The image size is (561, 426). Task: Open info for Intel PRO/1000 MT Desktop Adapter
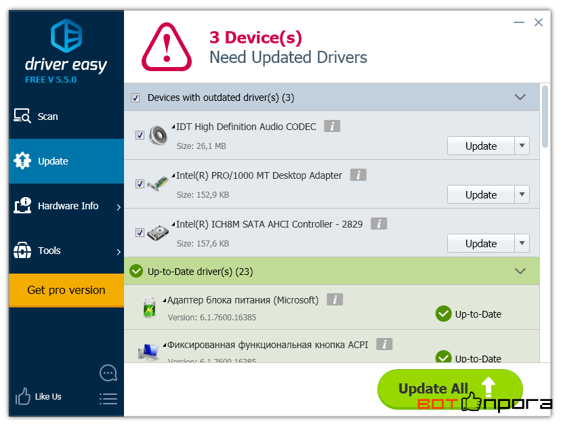(358, 175)
